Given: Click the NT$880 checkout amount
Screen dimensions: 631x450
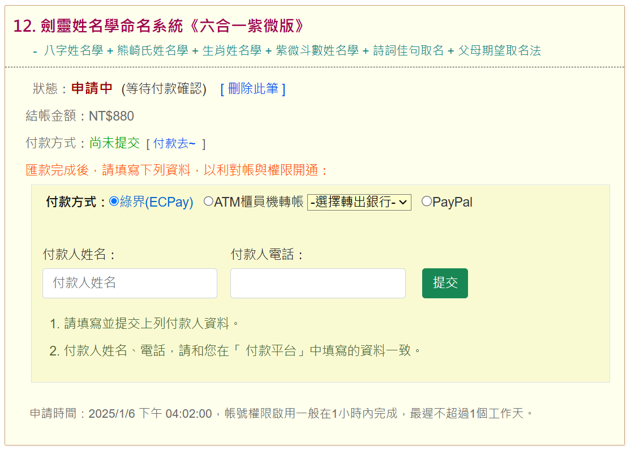Looking at the screenshot, I should tap(111, 117).
